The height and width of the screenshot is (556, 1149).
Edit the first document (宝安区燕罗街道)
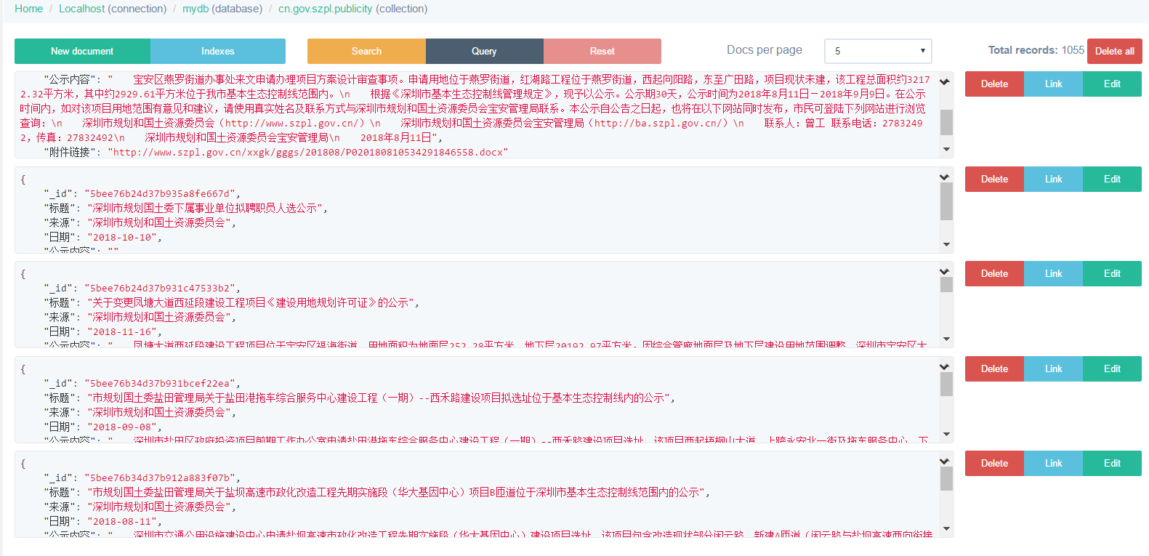(x=1112, y=84)
